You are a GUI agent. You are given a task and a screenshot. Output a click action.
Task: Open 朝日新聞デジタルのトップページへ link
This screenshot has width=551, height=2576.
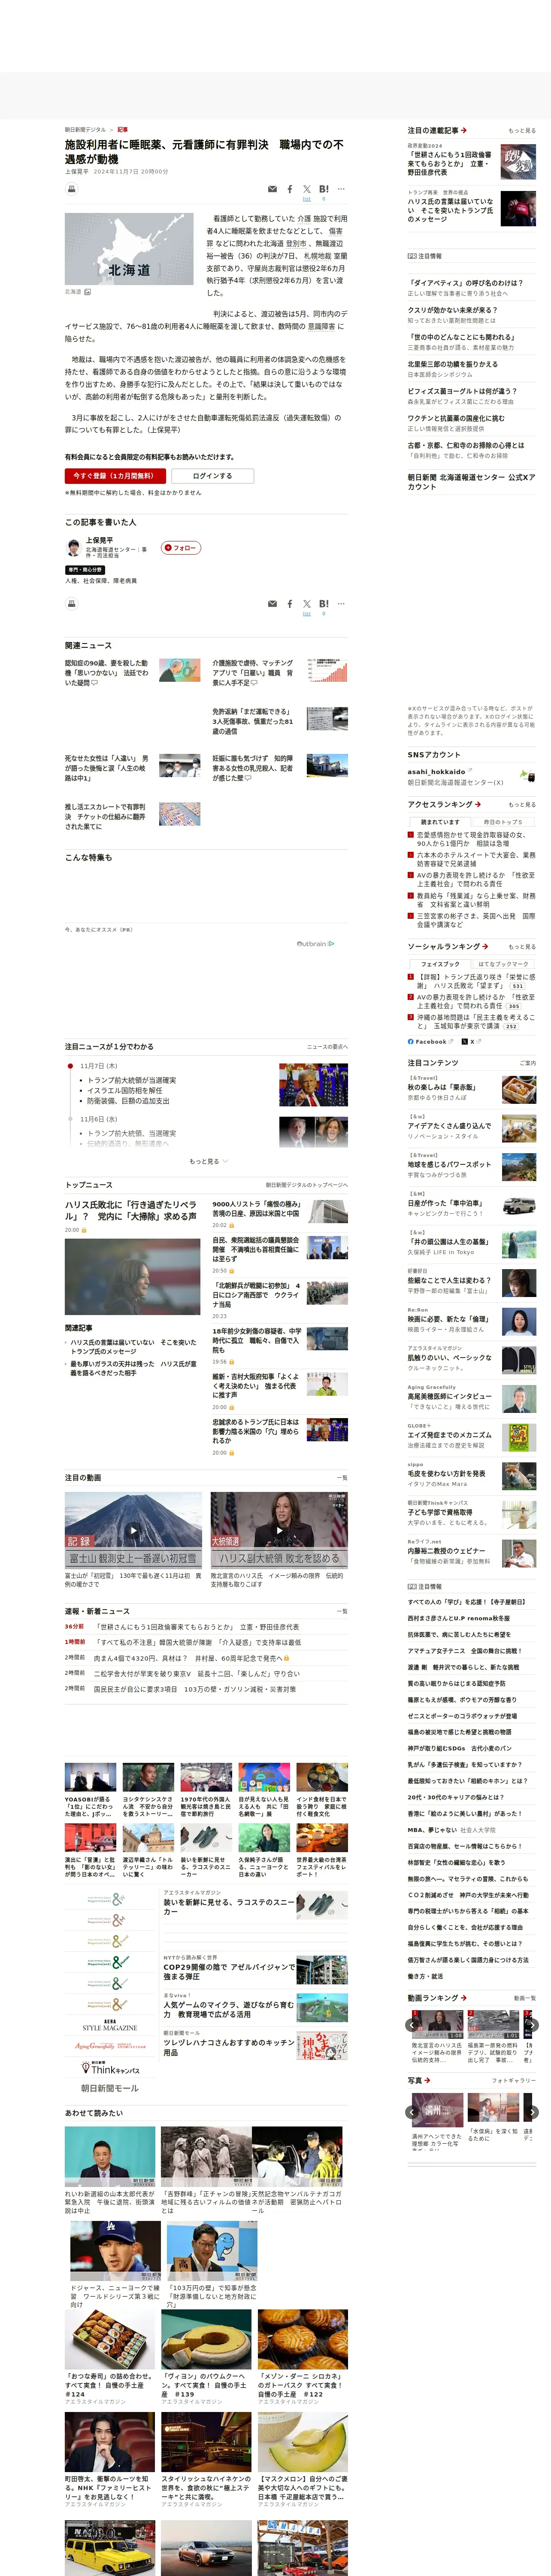(x=306, y=1185)
